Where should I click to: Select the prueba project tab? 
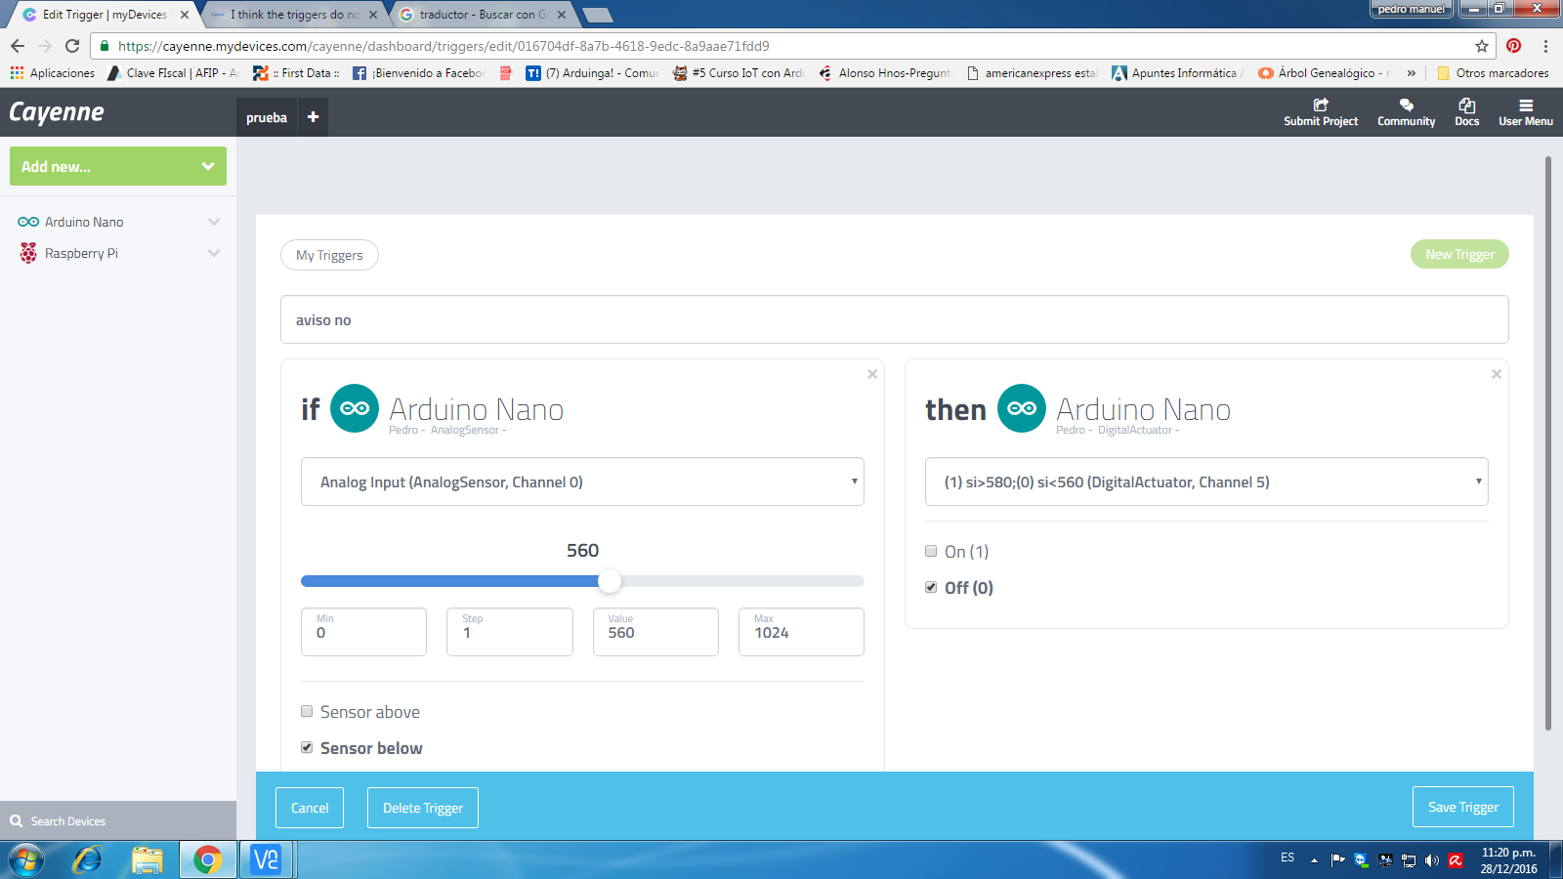267,117
